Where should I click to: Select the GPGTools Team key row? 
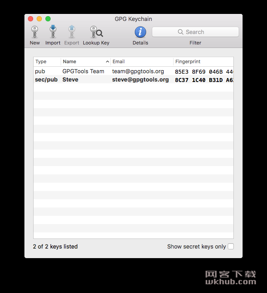pos(133,71)
